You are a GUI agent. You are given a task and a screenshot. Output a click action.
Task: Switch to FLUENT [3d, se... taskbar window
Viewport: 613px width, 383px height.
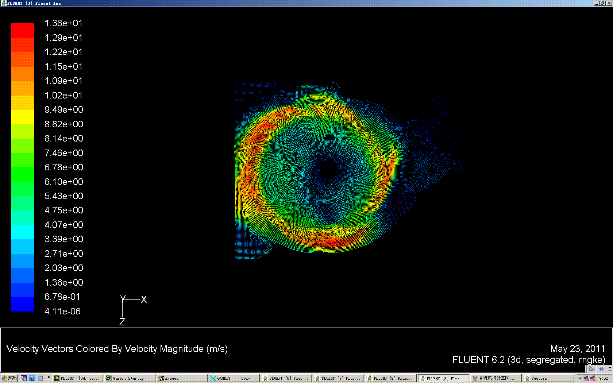77,378
